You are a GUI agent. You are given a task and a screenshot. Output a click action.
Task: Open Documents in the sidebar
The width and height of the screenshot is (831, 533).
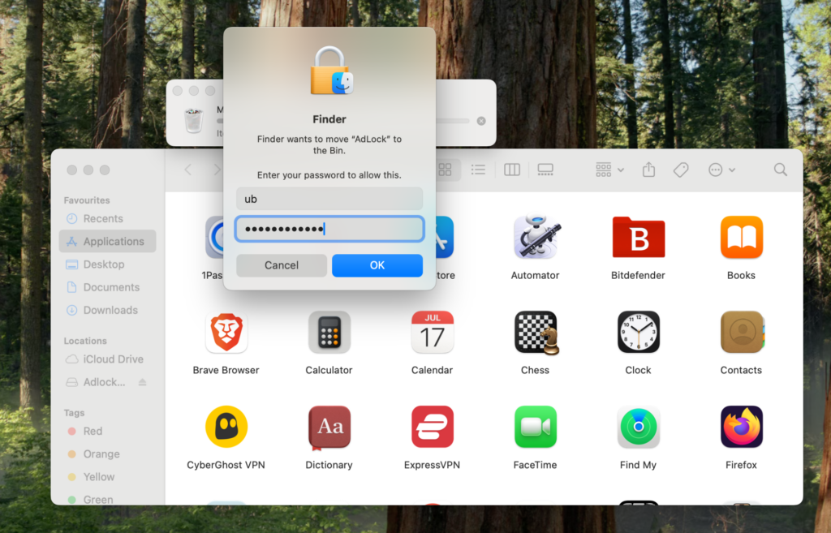(x=108, y=286)
